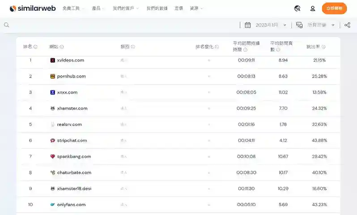Click the spankbang.com favicon
The width and height of the screenshot is (357, 215).
[x=53, y=156]
